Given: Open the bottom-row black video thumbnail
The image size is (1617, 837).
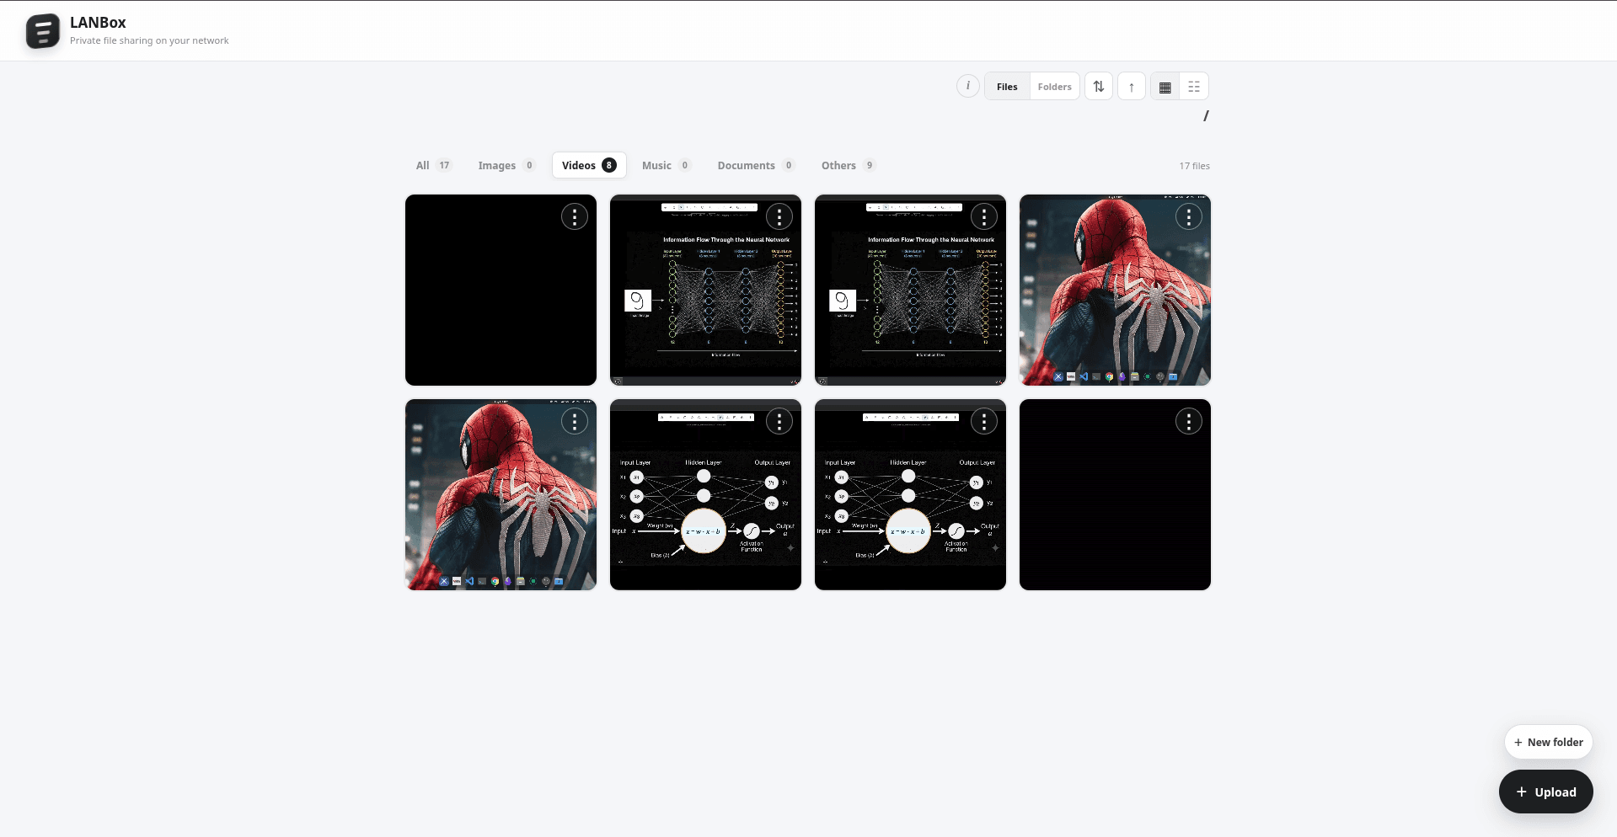Looking at the screenshot, I should [x=1115, y=495].
